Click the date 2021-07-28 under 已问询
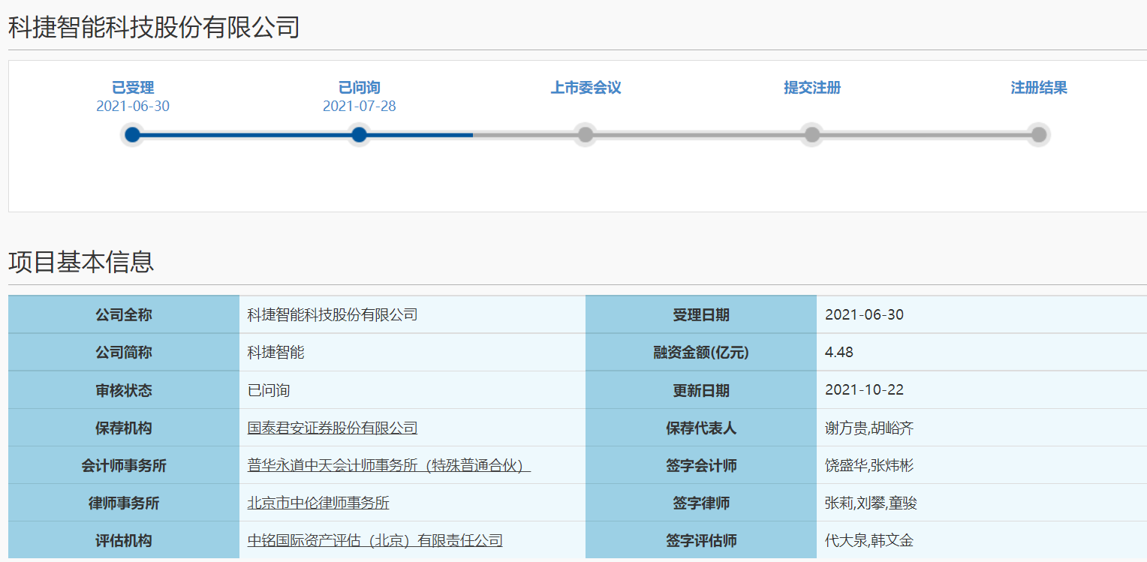 360,106
